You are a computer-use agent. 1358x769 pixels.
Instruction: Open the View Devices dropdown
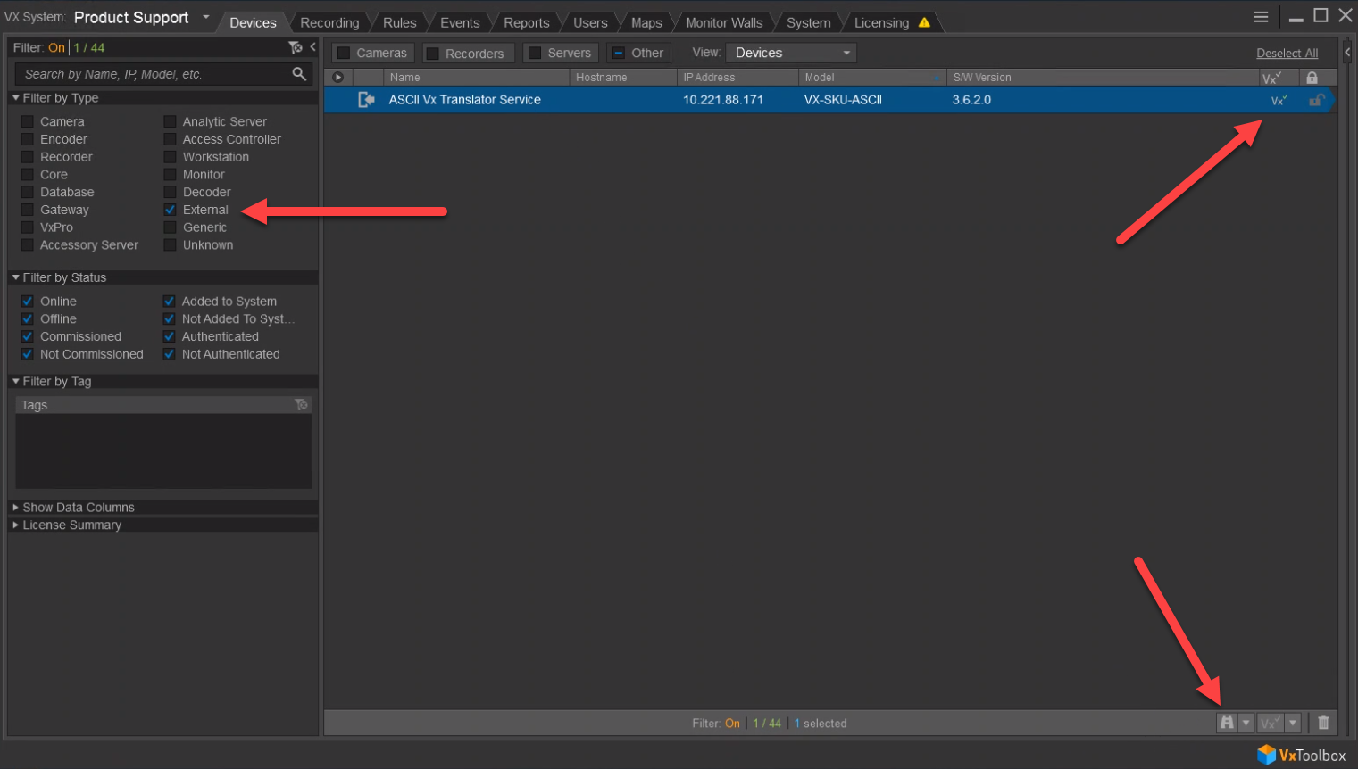pyautogui.click(x=791, y=53)
